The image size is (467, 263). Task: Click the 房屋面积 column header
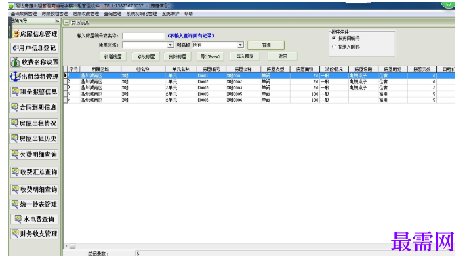(x=305, y=69)
